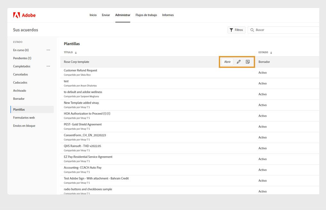Select Pendientes (1) in the sidebar
The width and height of the screenshot is (326, 210).
[22, 58]
